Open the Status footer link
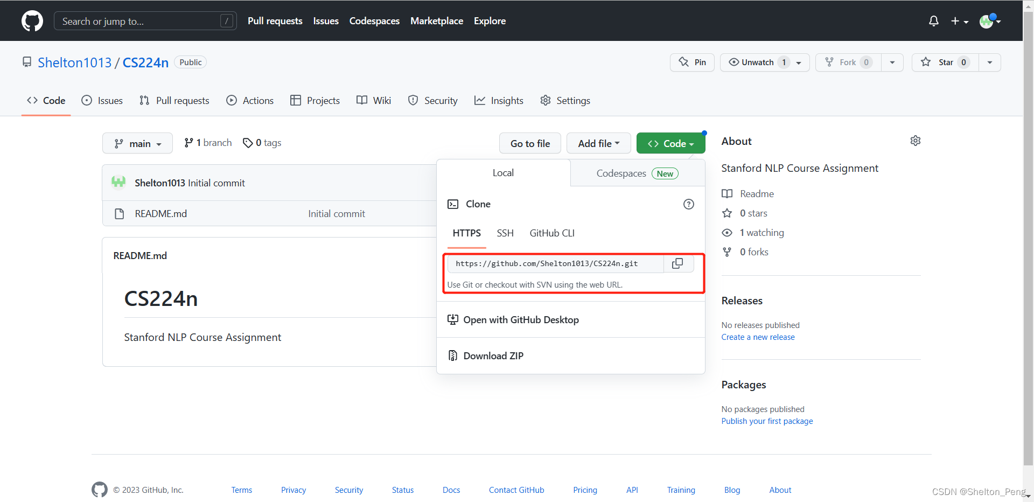 tap(403, 490)
